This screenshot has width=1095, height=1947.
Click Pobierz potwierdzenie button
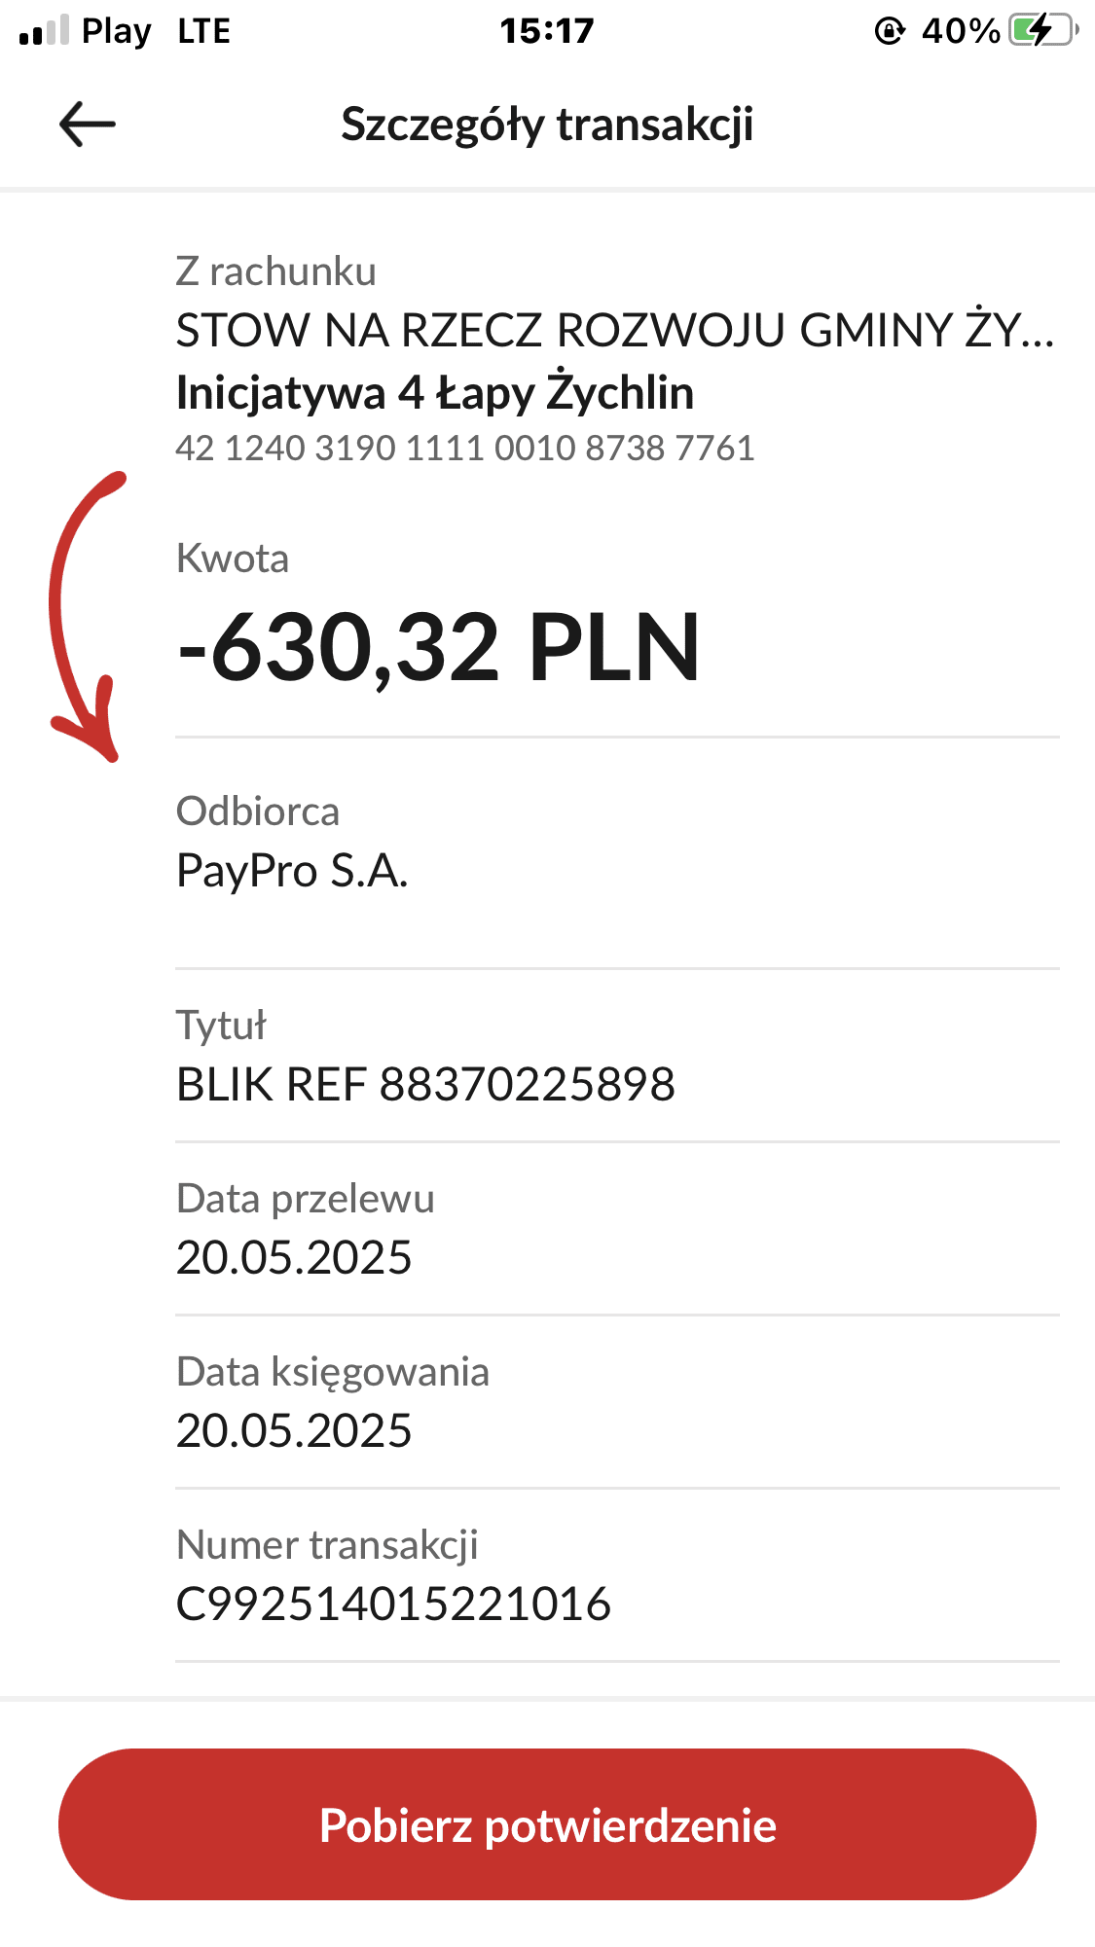[x=547, y=1824]
